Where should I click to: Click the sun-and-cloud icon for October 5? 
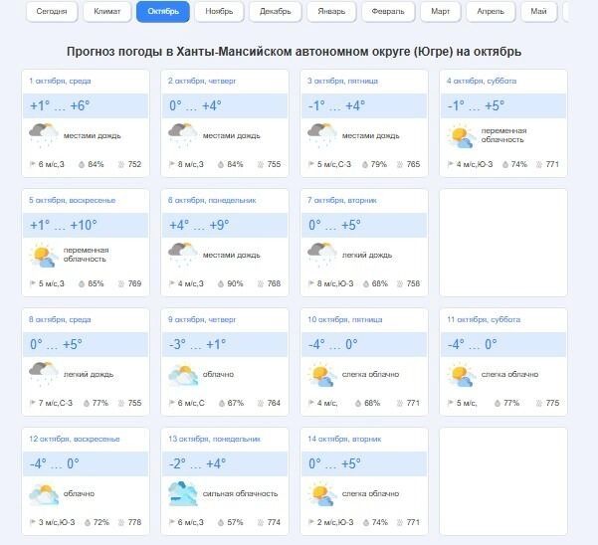coord(43,255)
